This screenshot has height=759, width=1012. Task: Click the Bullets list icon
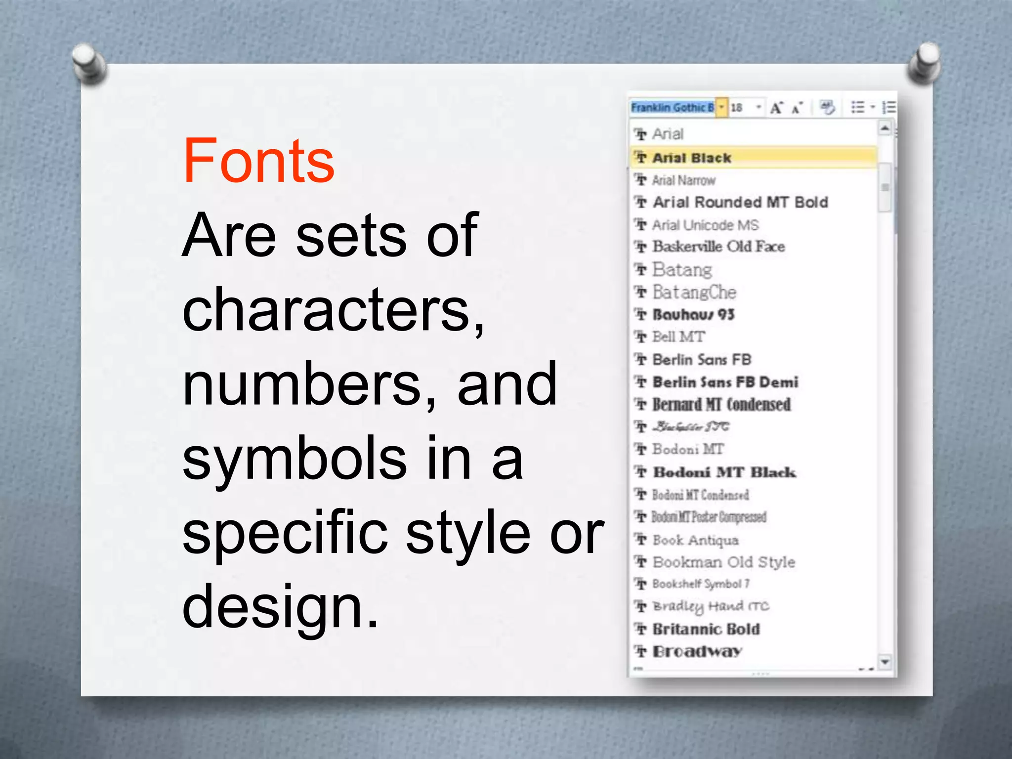(x=858, y=107)
